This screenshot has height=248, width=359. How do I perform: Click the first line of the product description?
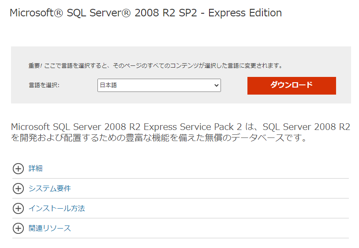point(180,127)
